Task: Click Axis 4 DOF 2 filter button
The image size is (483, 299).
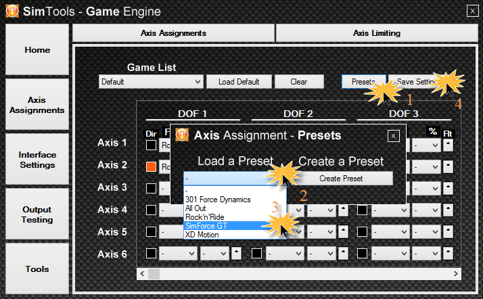Action: click(343, 210)
